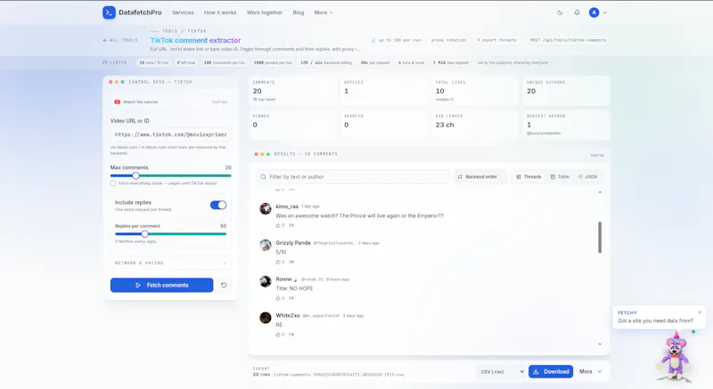Click kimo_ras username
Image resolution: width=713 pixels, height=389 pixels.
tap(287, 207)
